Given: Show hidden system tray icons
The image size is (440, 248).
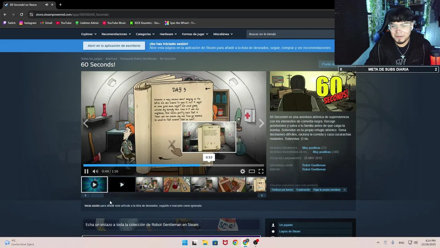Looking at the screenshot, I should tap(378, 242).
